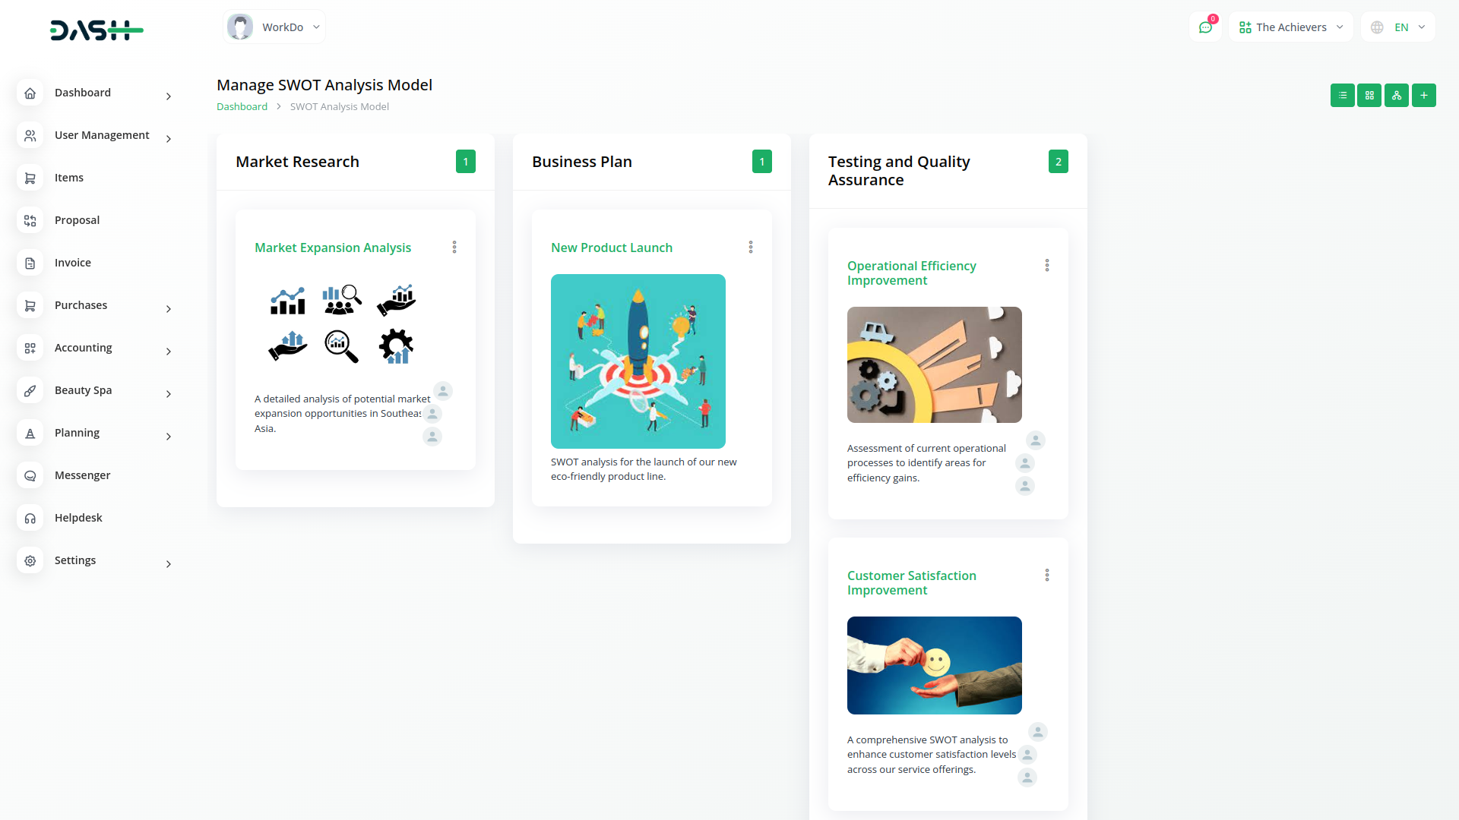Expand the WorkDo user profile dropdown
1459x820 pixels.
click(x=274, y=27)
